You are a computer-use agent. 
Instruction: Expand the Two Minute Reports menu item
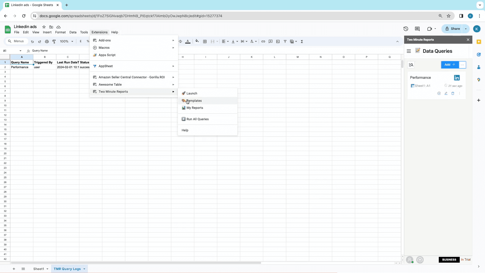click(113, 92)
